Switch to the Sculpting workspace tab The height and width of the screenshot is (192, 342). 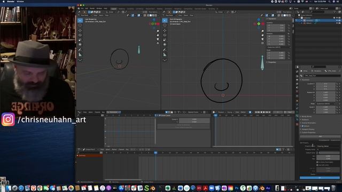pos(130,9)
